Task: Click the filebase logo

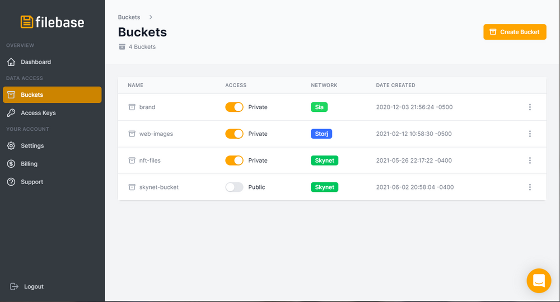Action: pyautogui.click(x=53, y=22)
